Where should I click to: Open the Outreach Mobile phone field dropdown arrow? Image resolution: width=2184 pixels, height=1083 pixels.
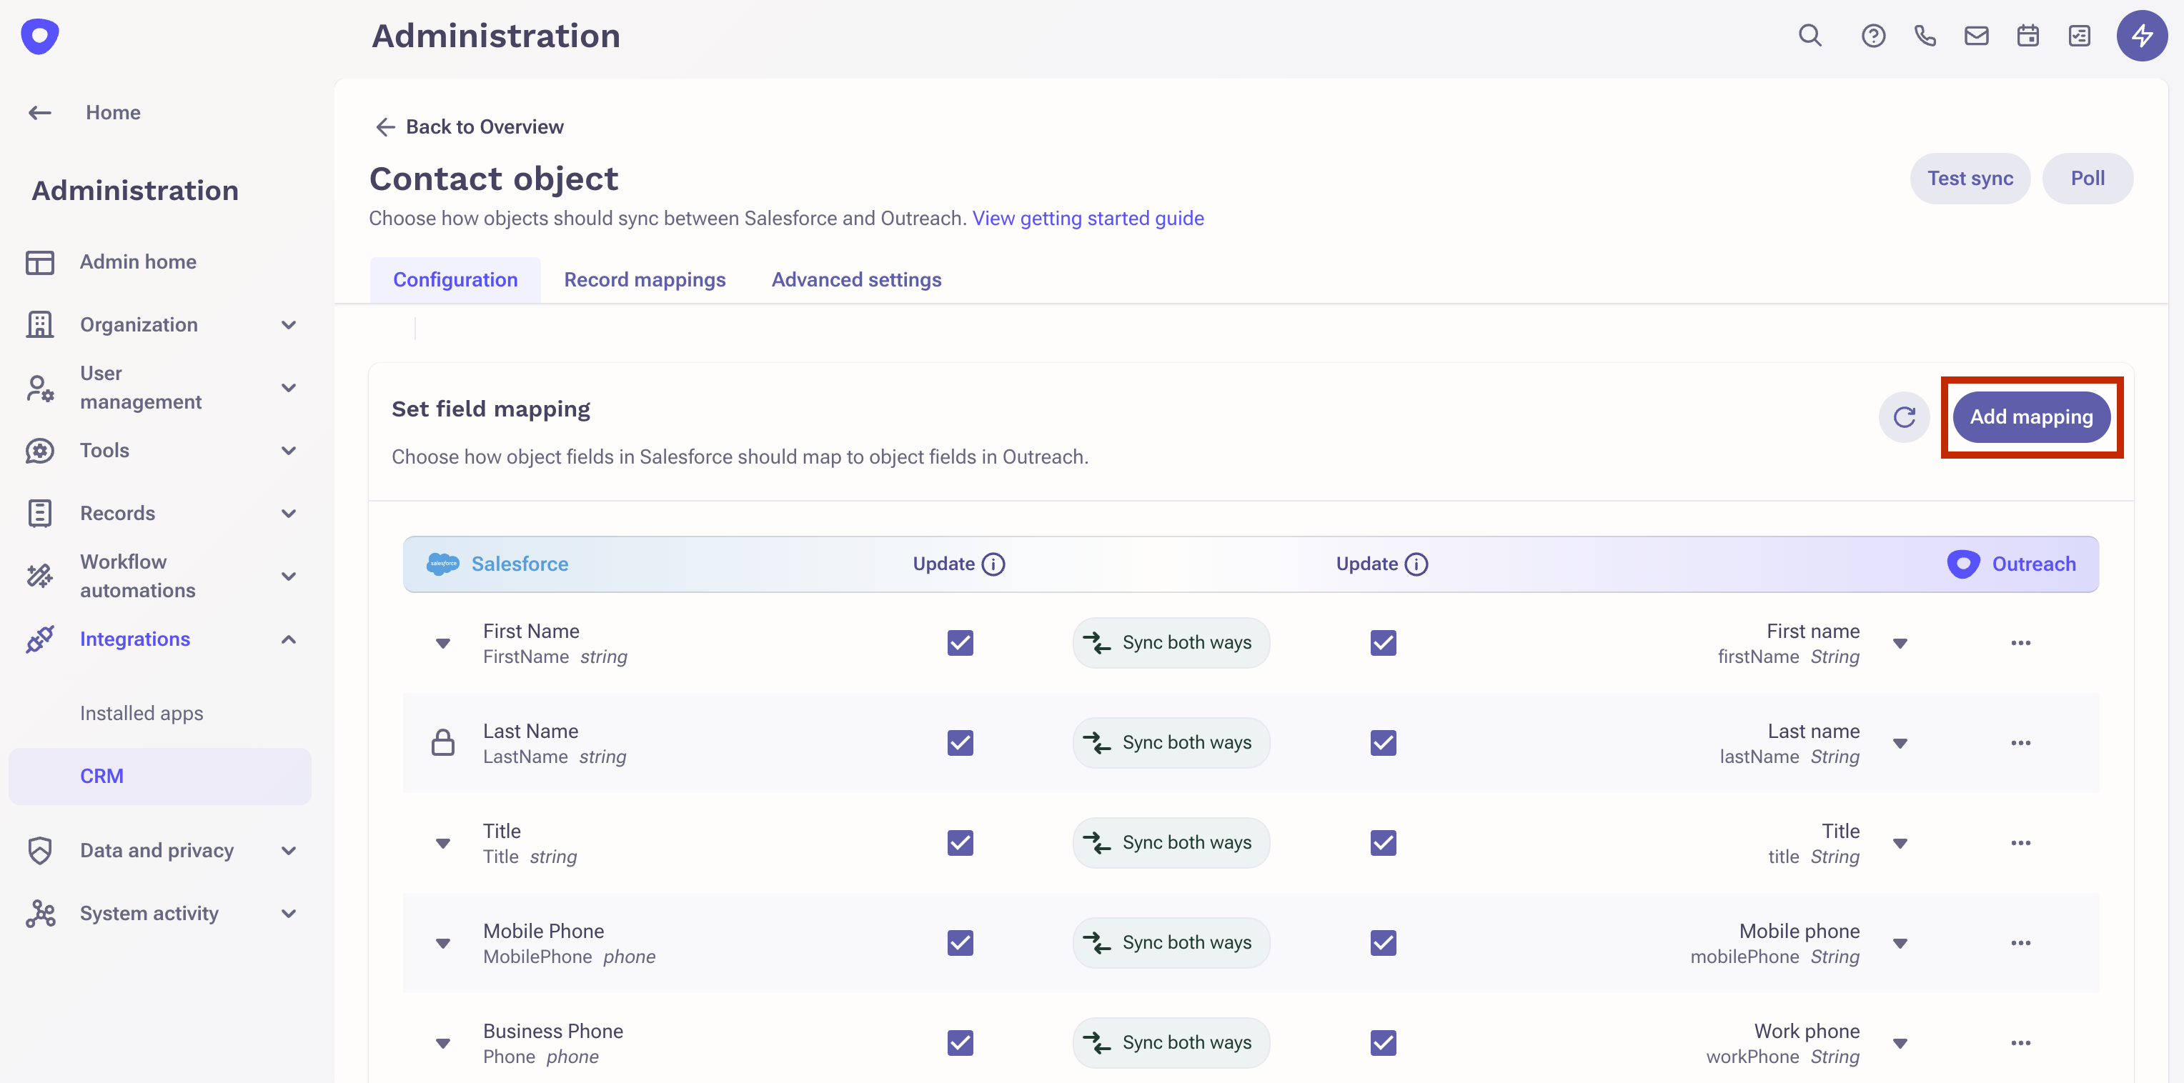click(1900, 944)
